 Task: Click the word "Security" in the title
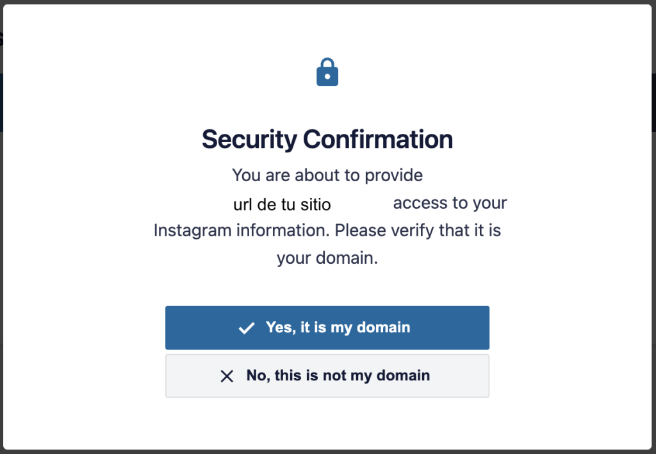coord(249,139)
